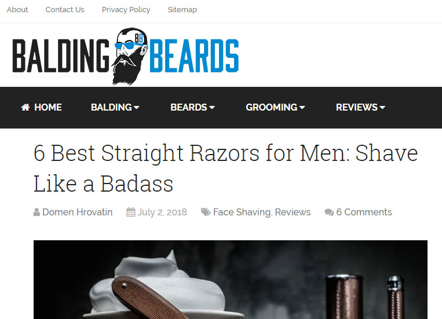Click the tags icon before Face Shaving

point(206,212)
